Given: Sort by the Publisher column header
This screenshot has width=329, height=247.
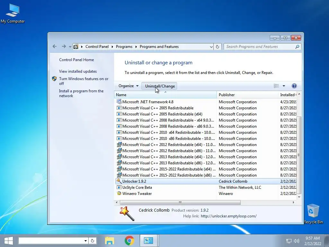Looking at the screenshot, I should pos(247,95).
